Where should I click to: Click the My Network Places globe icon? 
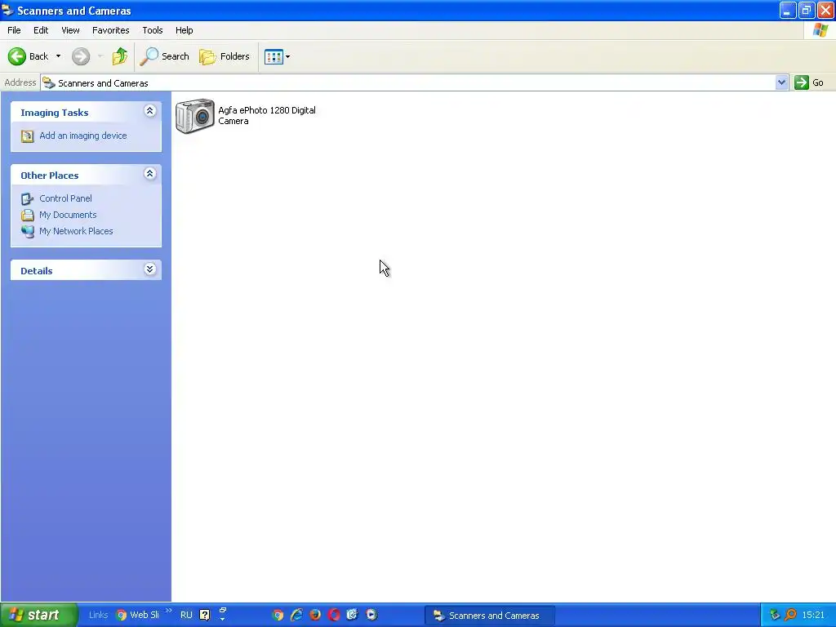[27, 232]
